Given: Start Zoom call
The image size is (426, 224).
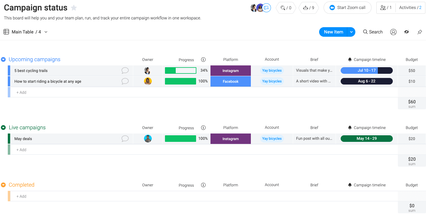Looking at the screenshot, I should (347, 8).
